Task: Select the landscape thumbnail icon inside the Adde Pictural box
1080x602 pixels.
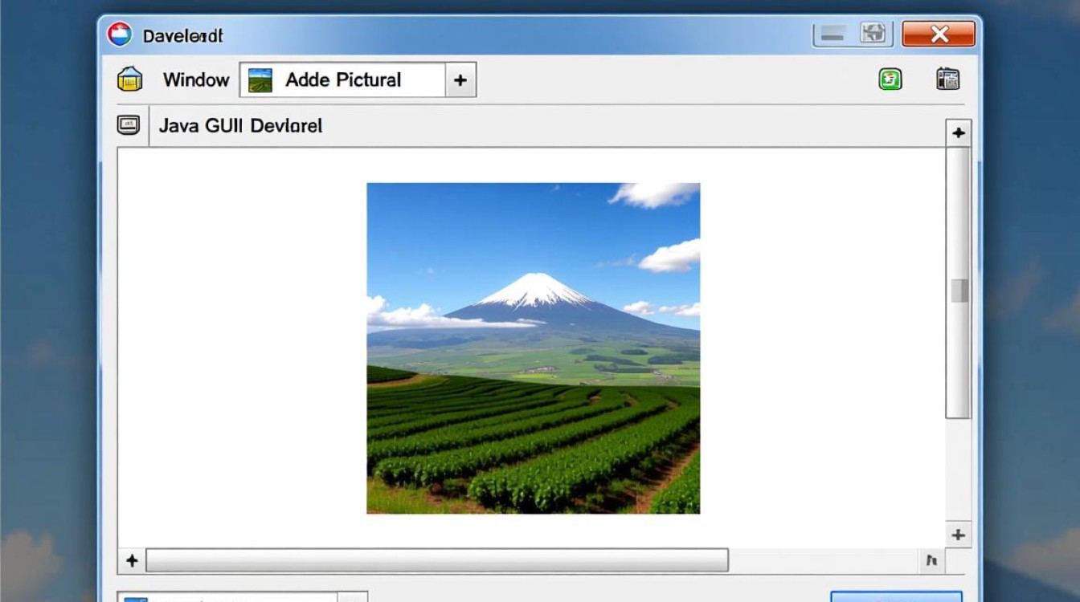Action: [x=259, y=79]
